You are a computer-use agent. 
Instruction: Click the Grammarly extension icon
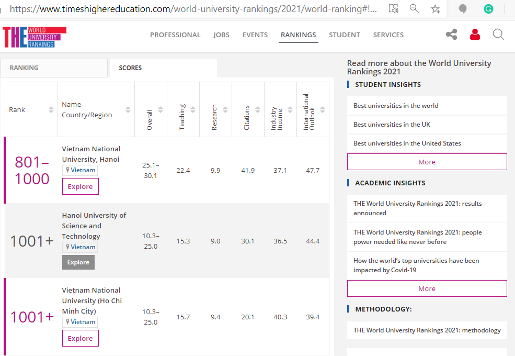[488, 9]
